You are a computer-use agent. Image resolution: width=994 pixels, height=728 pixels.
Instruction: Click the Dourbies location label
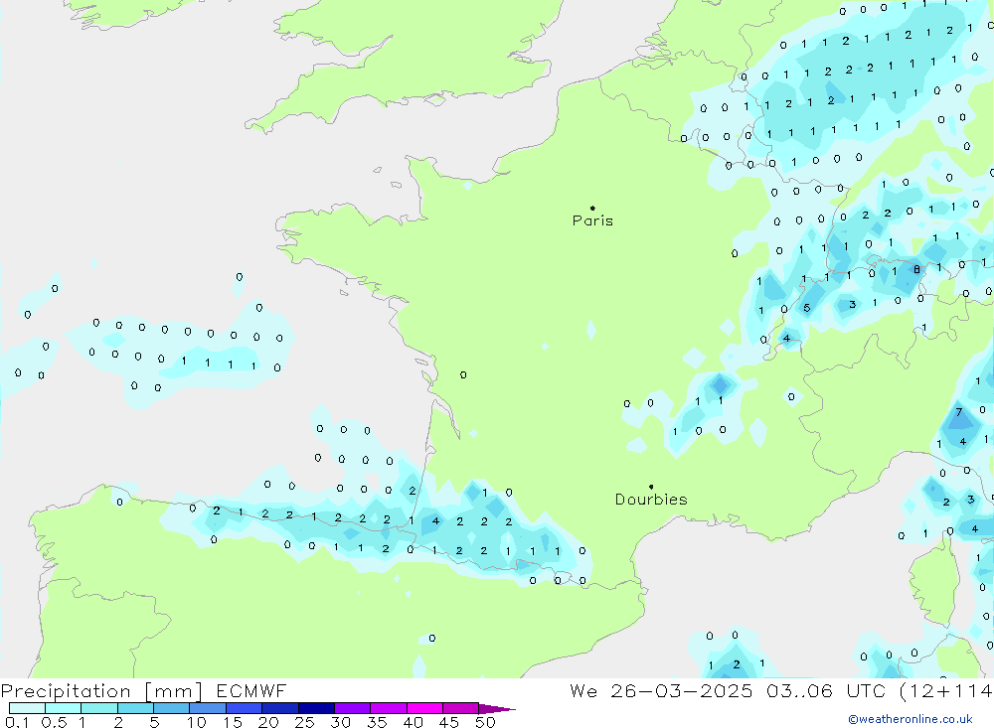[x=651, y=500]
